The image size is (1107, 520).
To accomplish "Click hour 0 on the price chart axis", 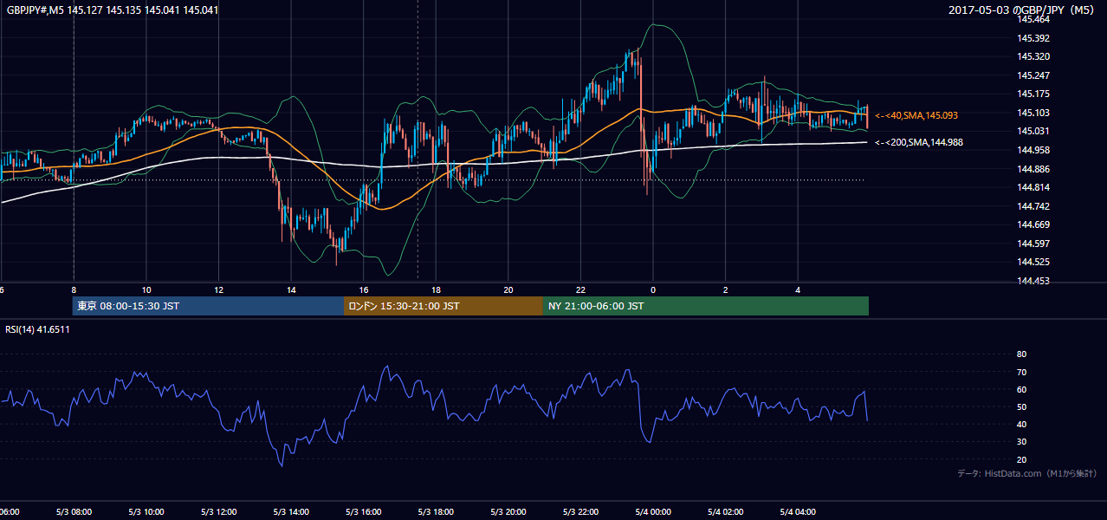I will point(653,289).
